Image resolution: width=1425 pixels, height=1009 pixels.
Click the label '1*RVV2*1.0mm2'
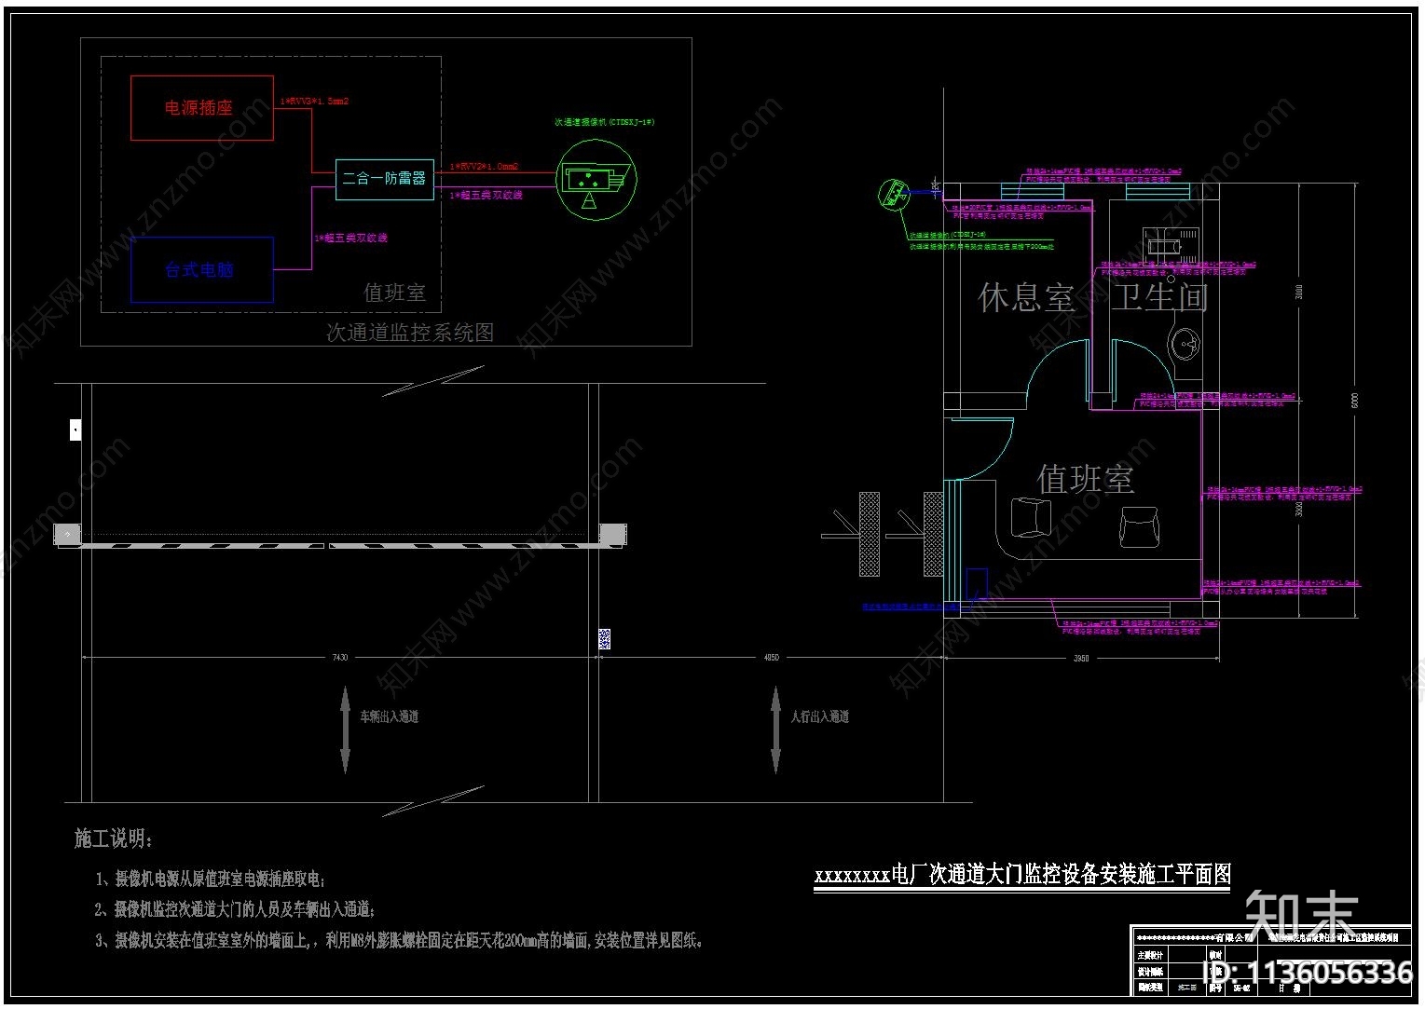pyautogui.click(x=484, y=167)
